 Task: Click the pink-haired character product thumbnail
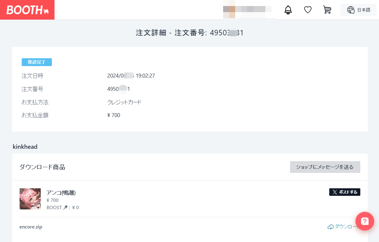(x=30, y=199)
